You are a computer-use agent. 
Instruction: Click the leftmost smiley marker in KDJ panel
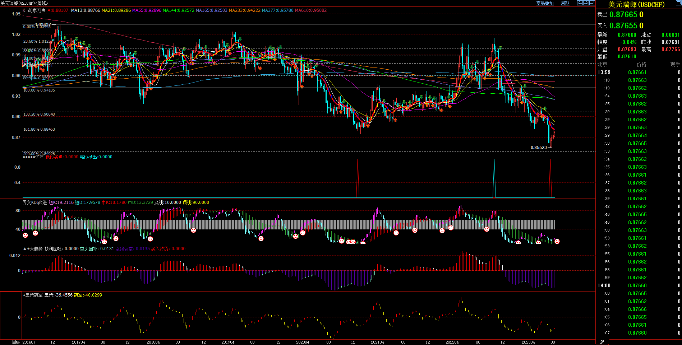[26, 236]
